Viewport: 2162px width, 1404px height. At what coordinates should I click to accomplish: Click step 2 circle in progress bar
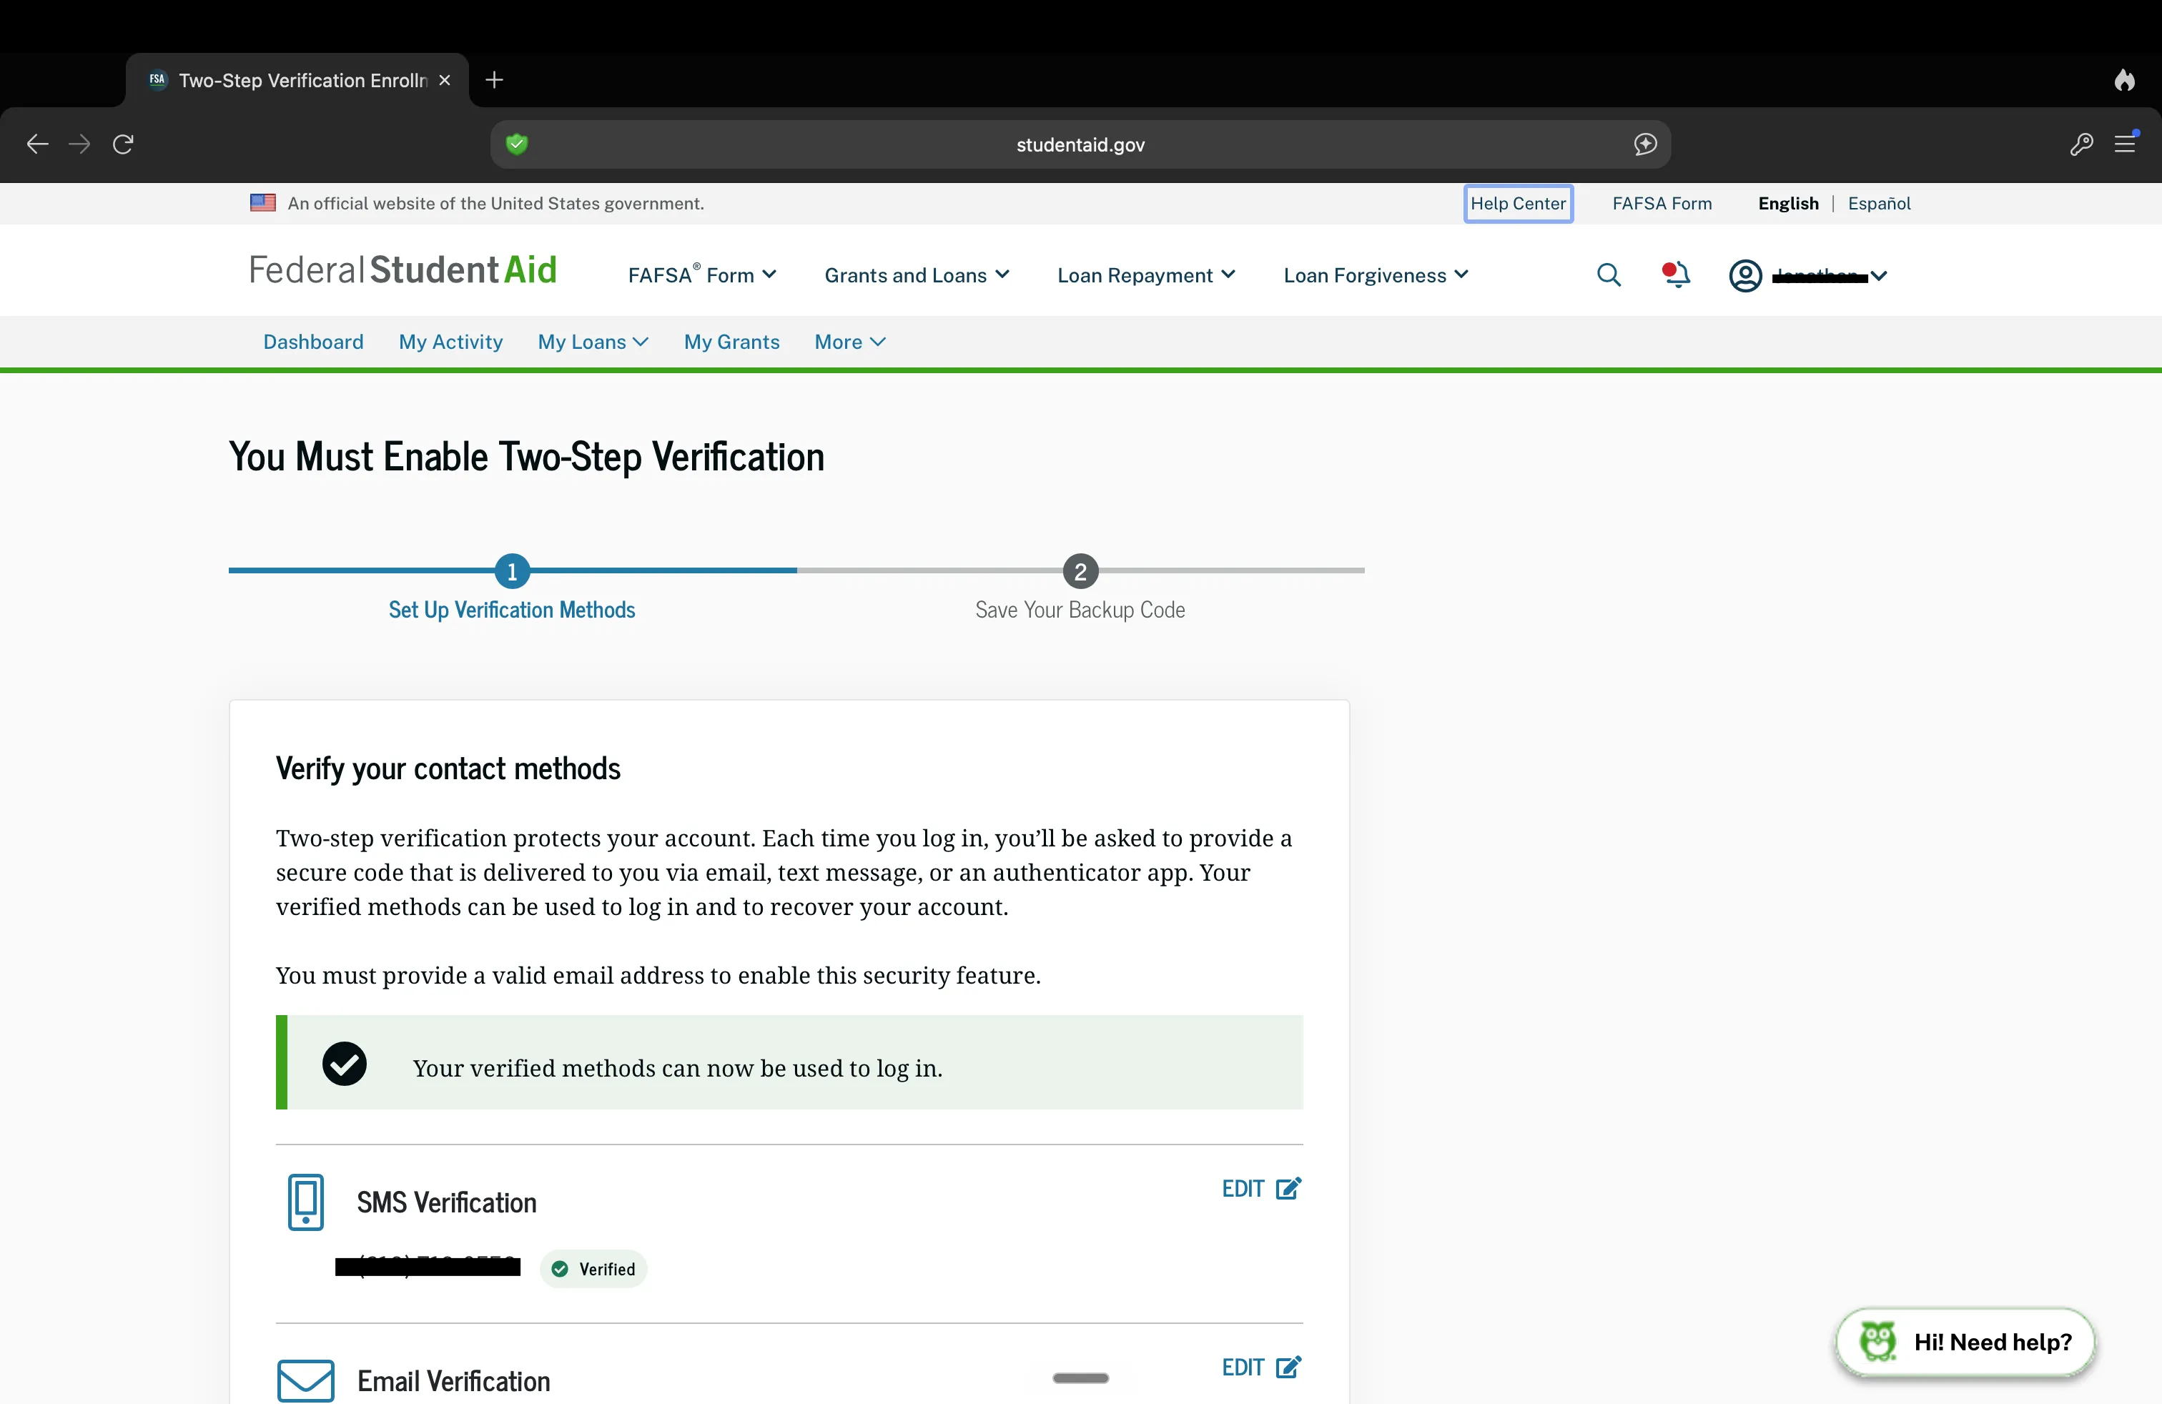1080,571
